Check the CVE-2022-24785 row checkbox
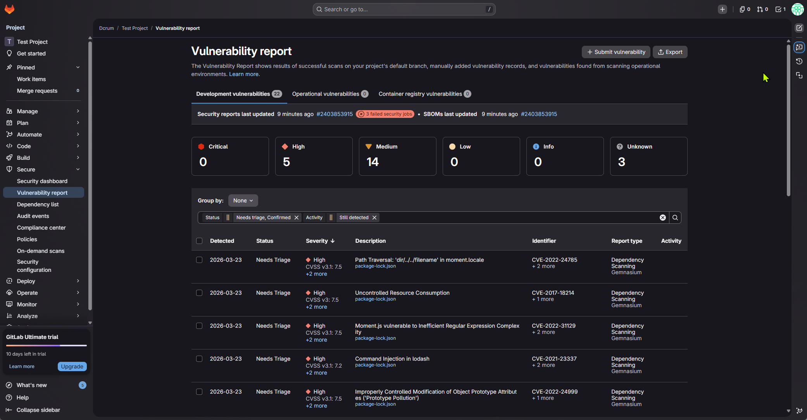 tap(199, 260)
